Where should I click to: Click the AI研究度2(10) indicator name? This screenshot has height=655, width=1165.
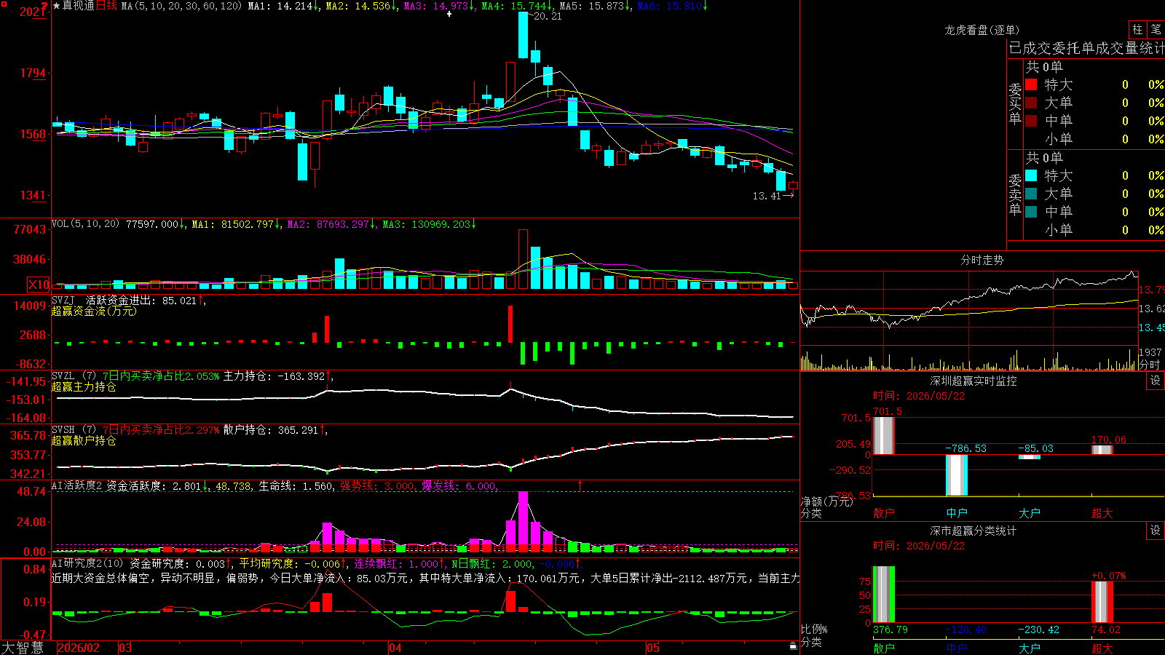[87, 563]
